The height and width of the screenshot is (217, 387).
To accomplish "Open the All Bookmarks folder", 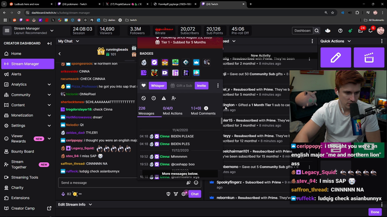I will 374,20.
